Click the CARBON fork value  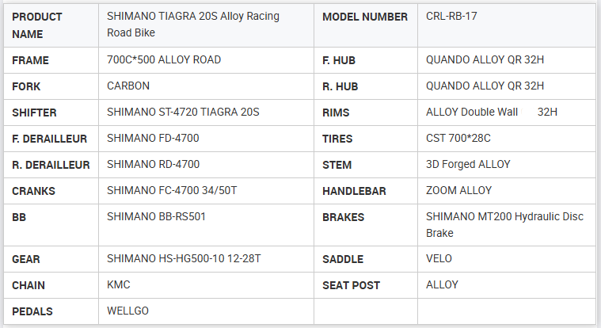point(128,86)
